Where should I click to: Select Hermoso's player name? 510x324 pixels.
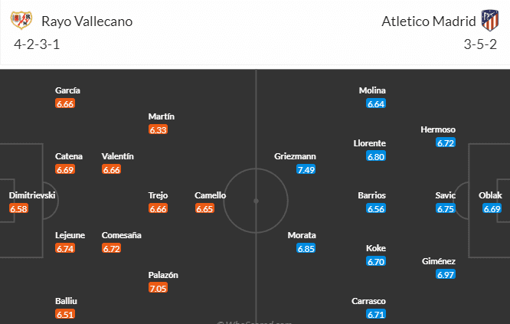click(x=438, y=129)
